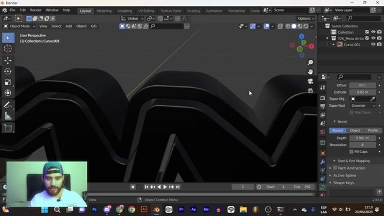The image size is (384, 216).
Task: Click the zoom viewport magnifier icon
Action: coord(310,62)
